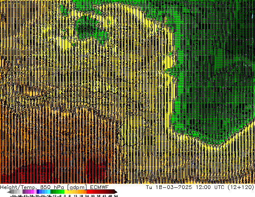Click the '(12+120)' forecast offset text
The image size is (255, 197).
click(241, 187)
